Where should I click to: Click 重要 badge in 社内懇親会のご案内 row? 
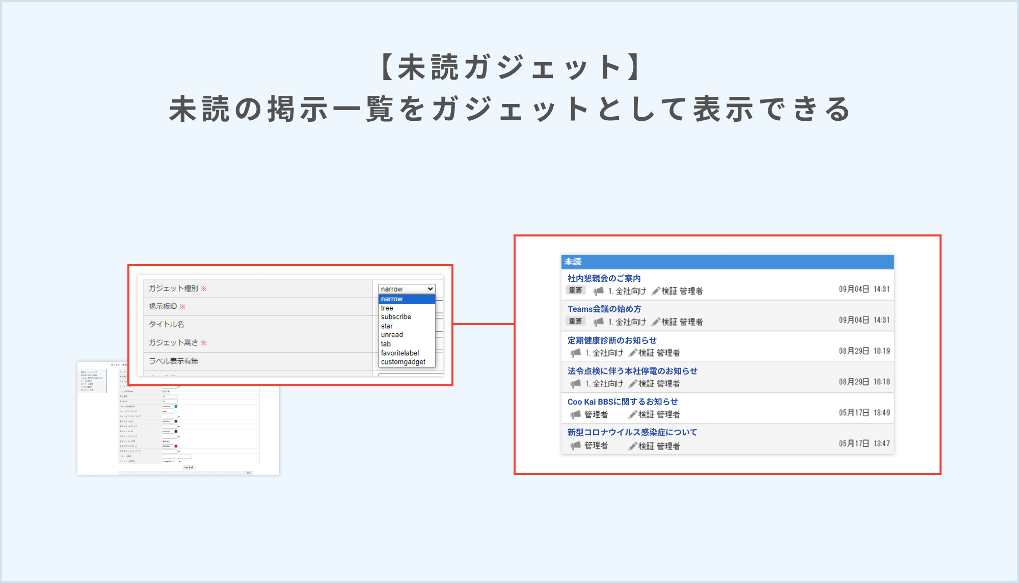[576, 290]
